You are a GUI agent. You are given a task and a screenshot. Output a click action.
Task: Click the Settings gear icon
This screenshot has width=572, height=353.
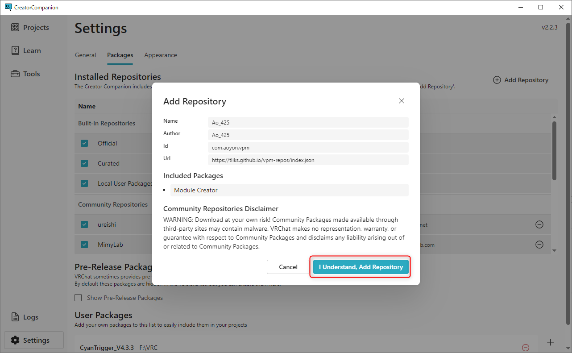(x=16, y=341)
